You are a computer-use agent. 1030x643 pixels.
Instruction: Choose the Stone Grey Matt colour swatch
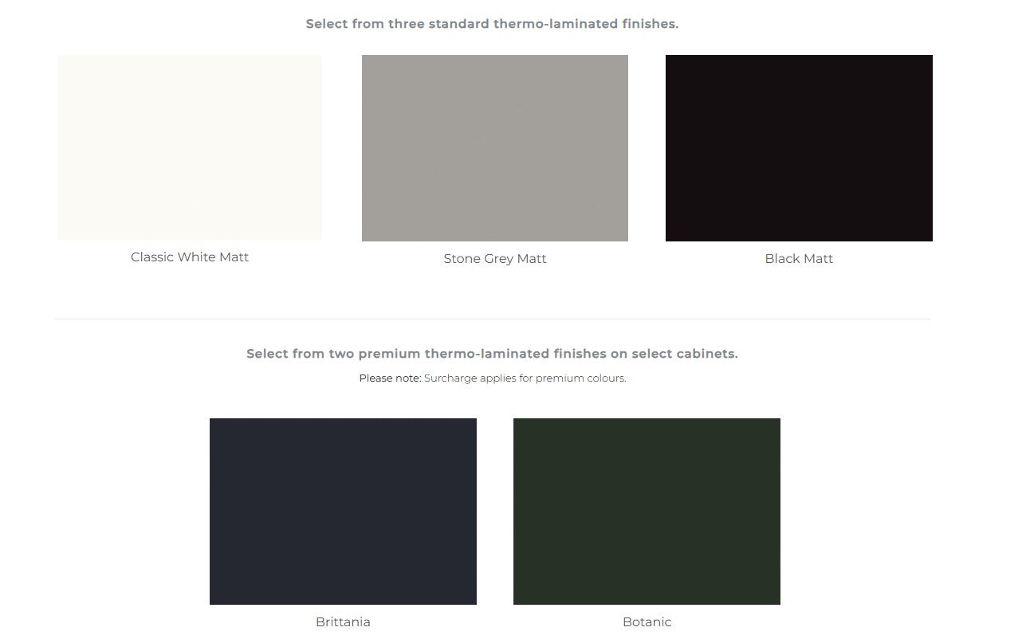(495, 148)
